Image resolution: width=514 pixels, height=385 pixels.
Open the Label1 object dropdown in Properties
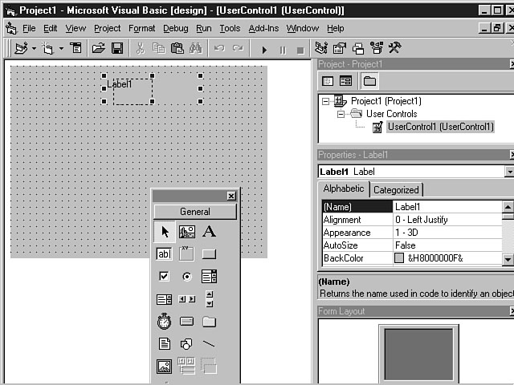508,172
